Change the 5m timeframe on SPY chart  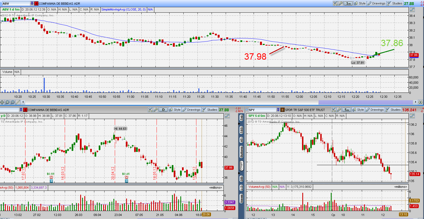(x=347, y=110)
